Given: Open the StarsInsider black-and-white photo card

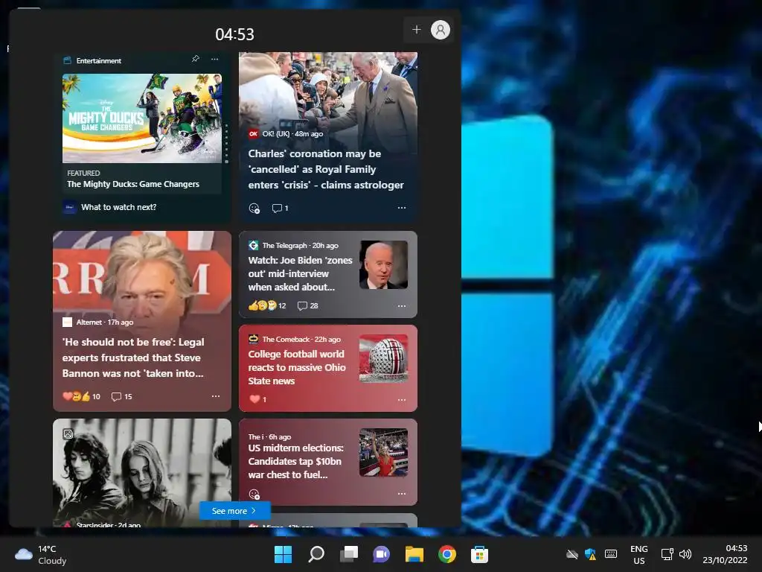Looking at the screenshot, I should click(142, 473).
